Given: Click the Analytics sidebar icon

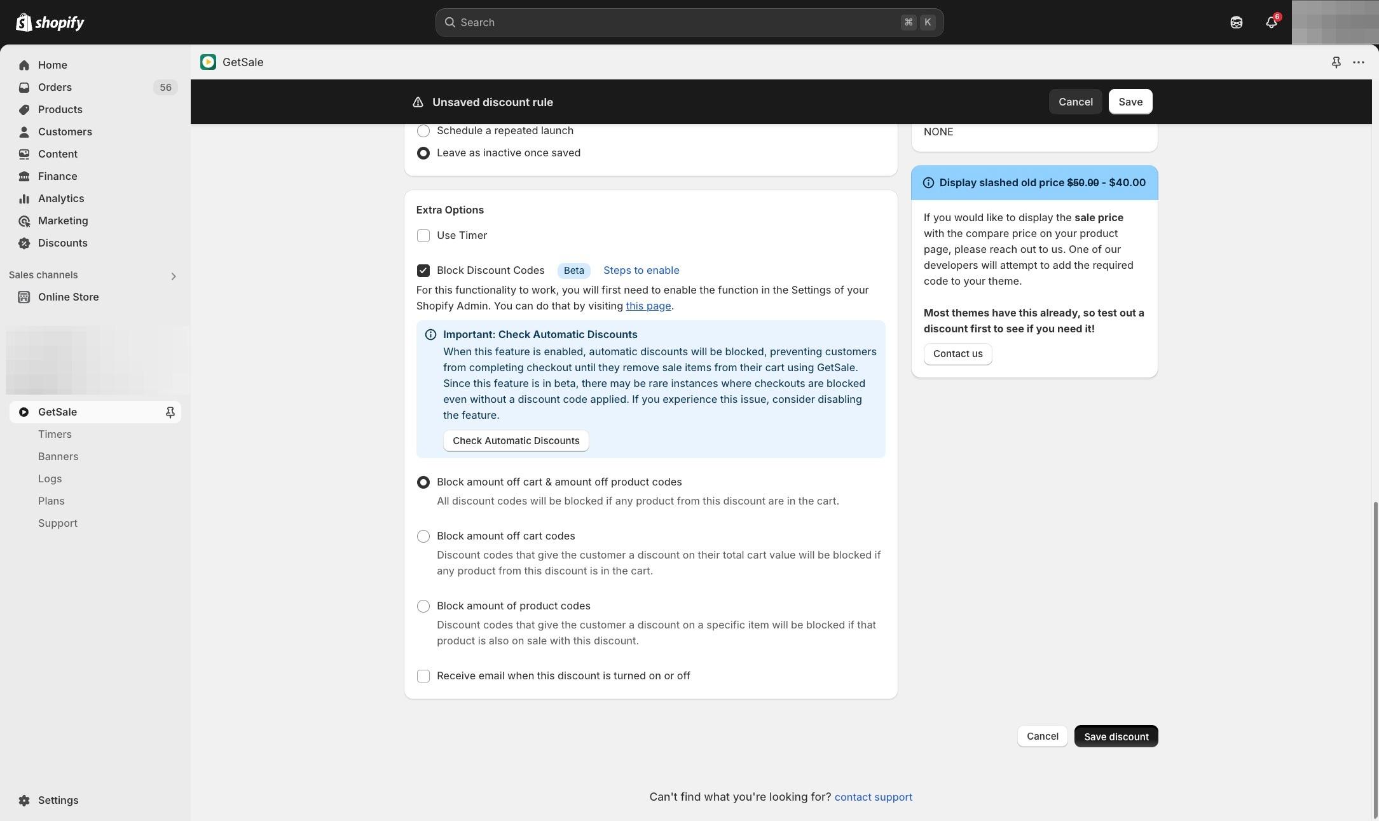Looking at the screenshot, I should [x=24, y=199].
